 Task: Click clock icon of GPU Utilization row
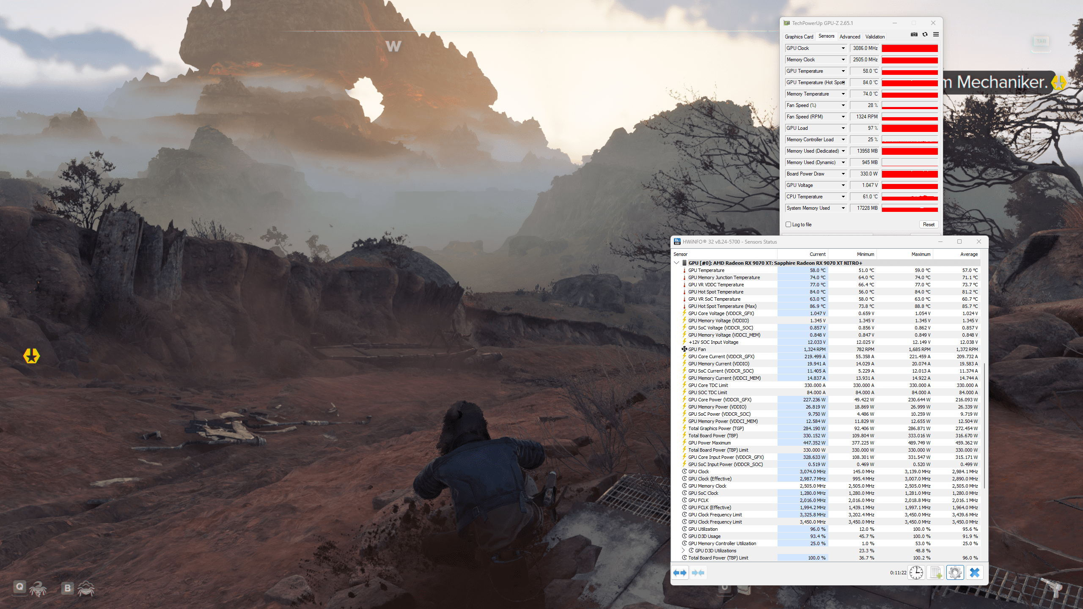point(684,529)
